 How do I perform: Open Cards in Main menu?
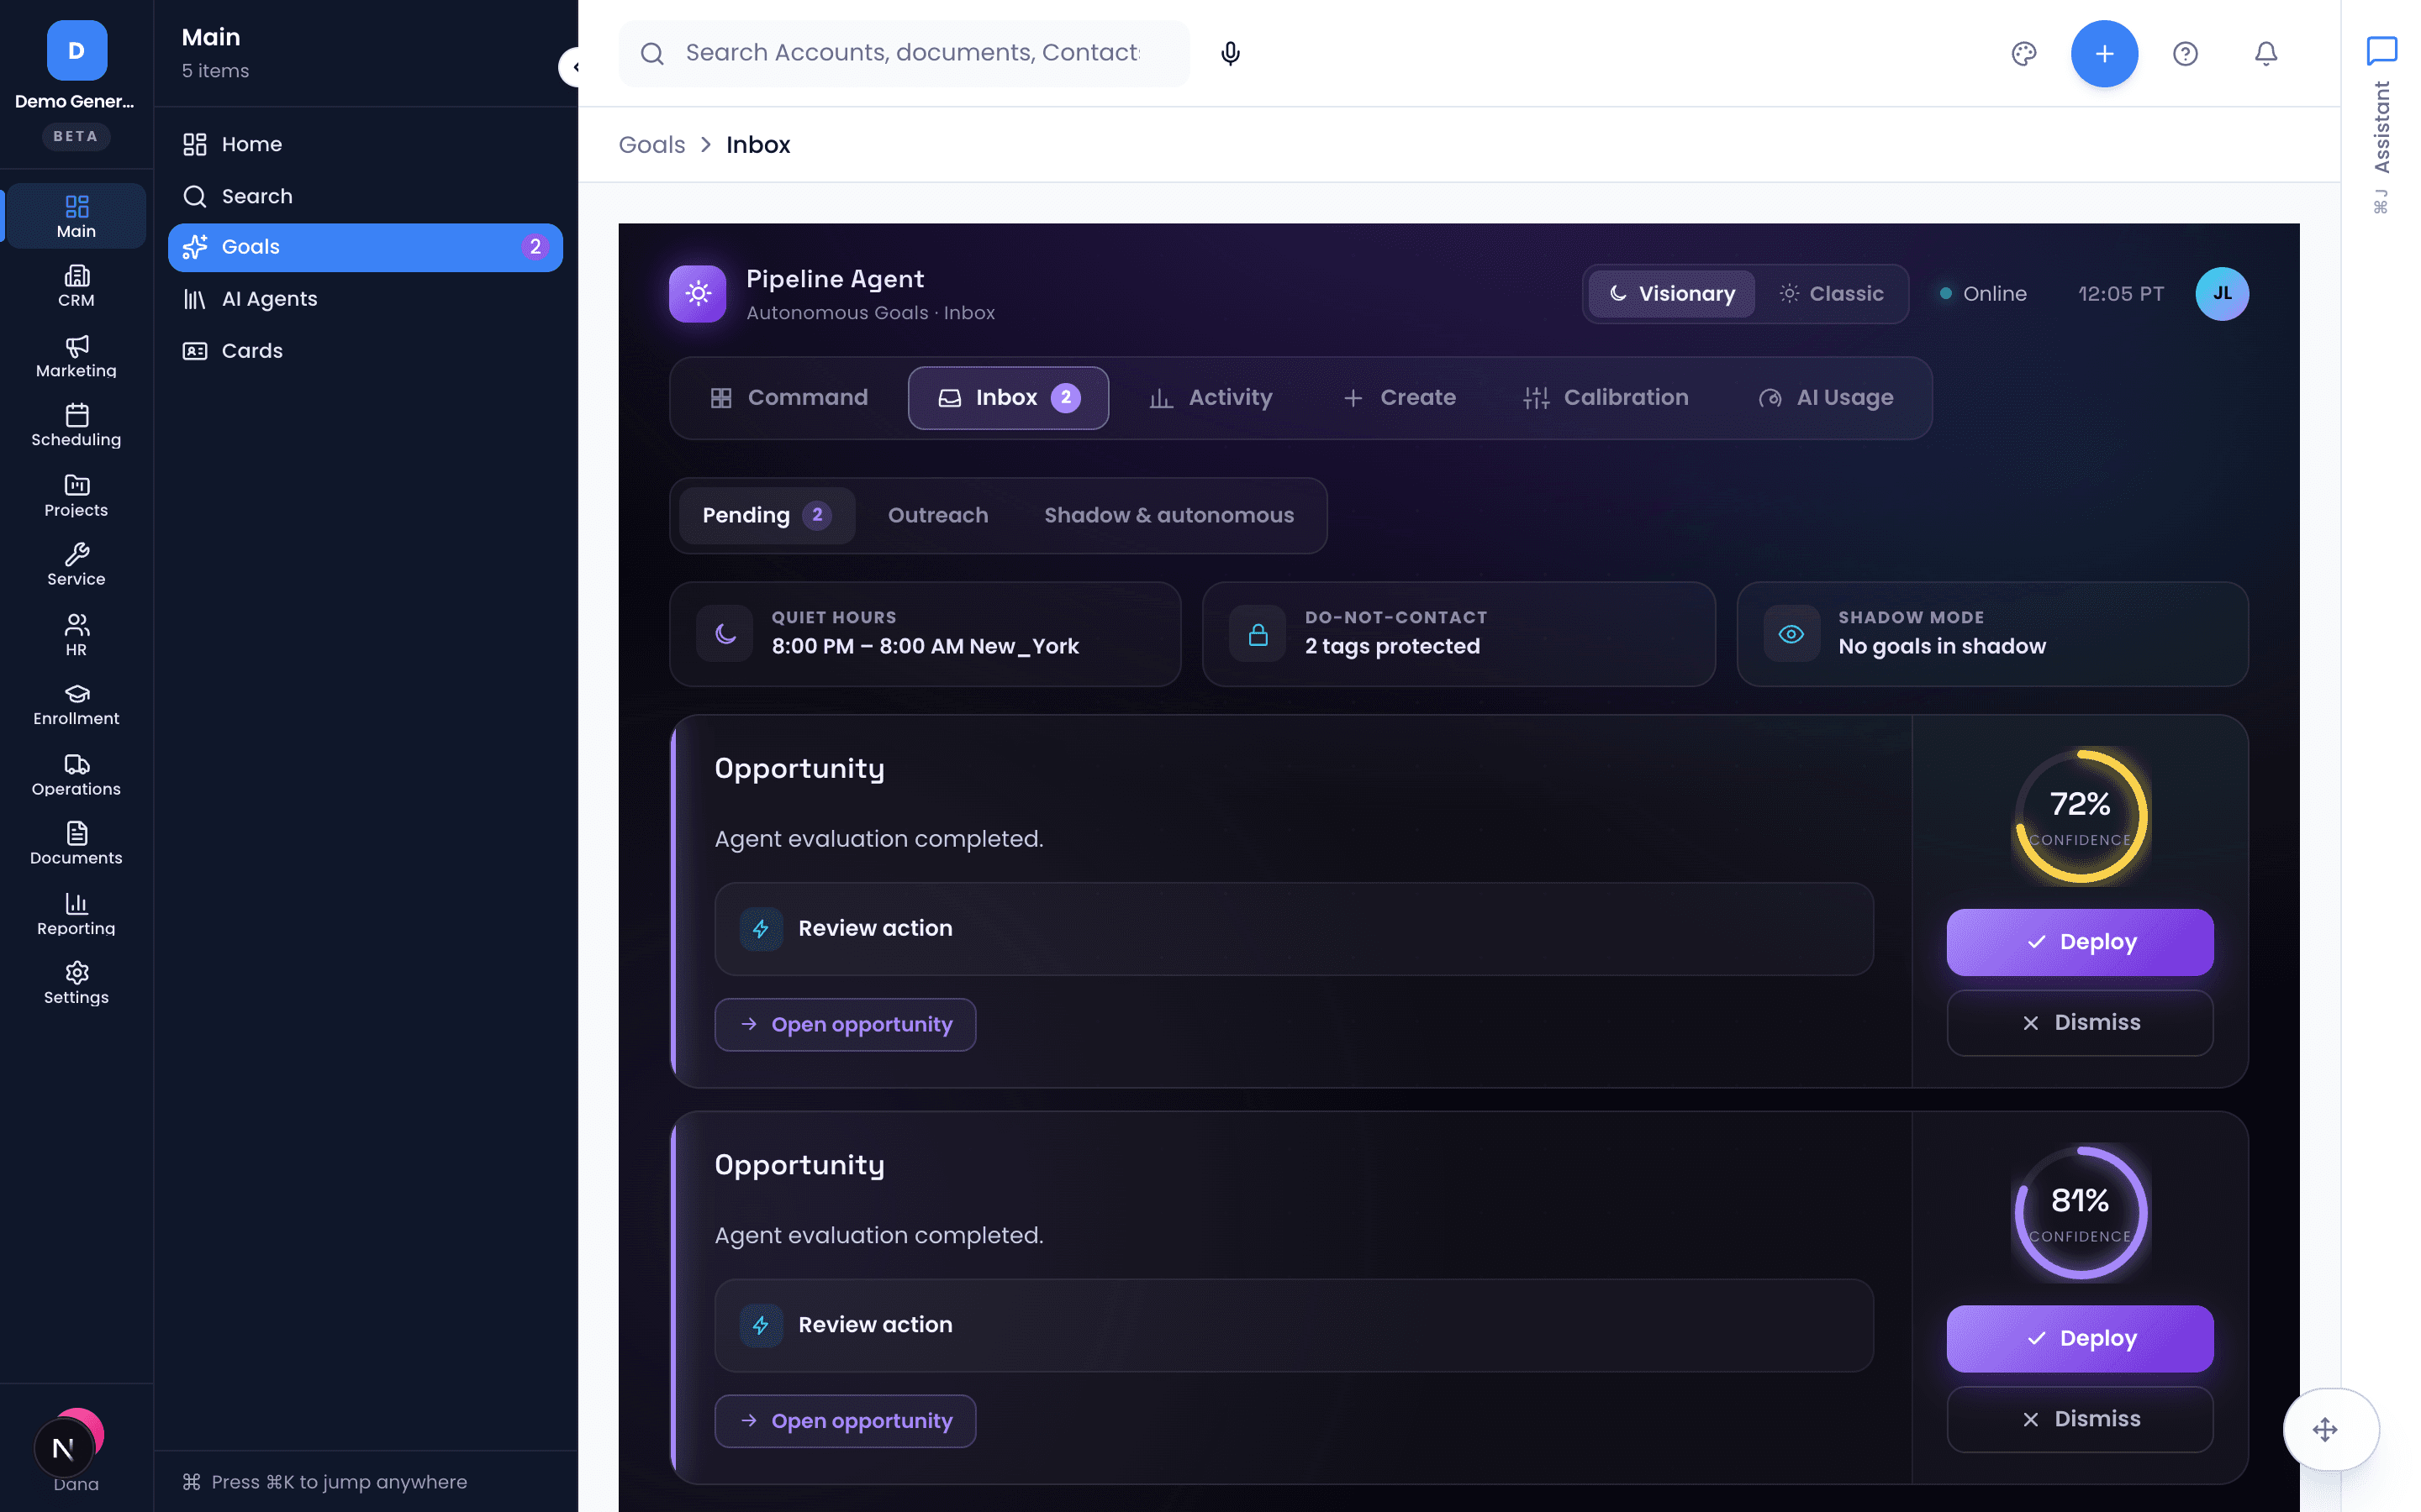point(365,351)
